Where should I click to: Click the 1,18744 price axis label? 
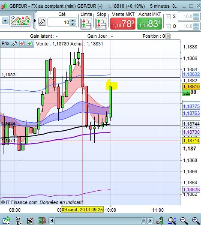click(x=191, y=124)
